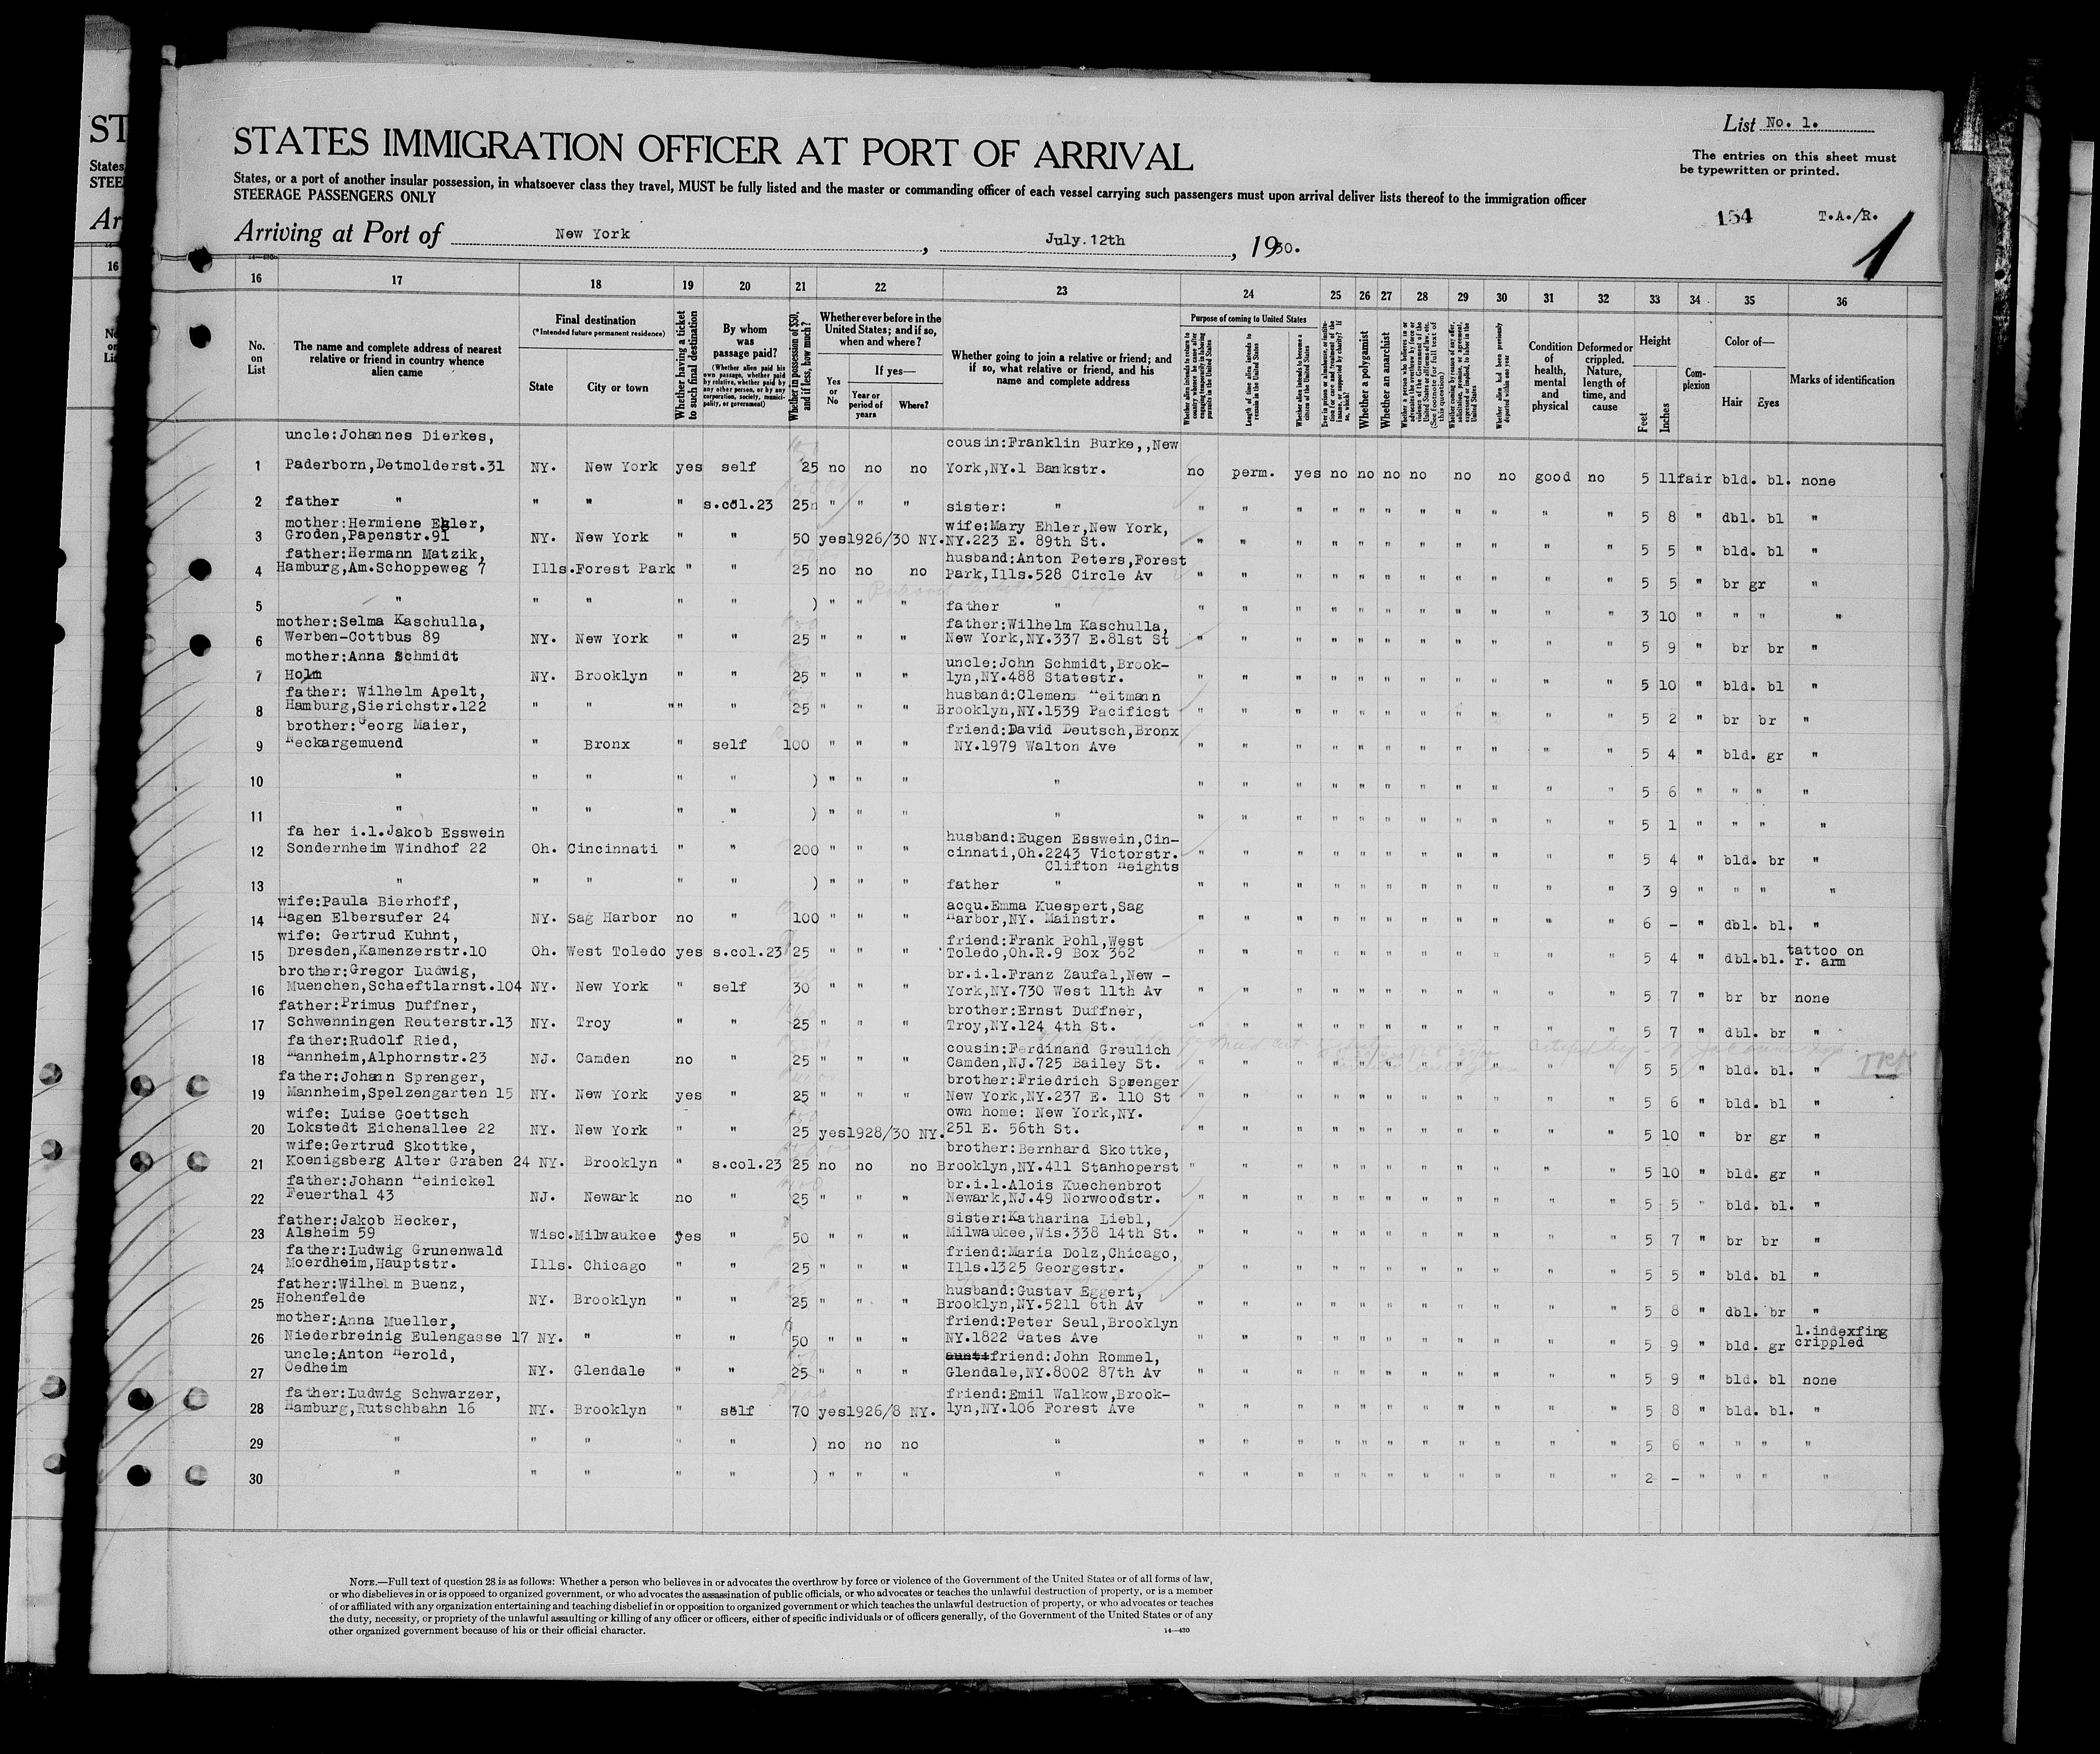
Task: Select 'Sondernheim Windhof 22' text
Action: click(386, 849)
